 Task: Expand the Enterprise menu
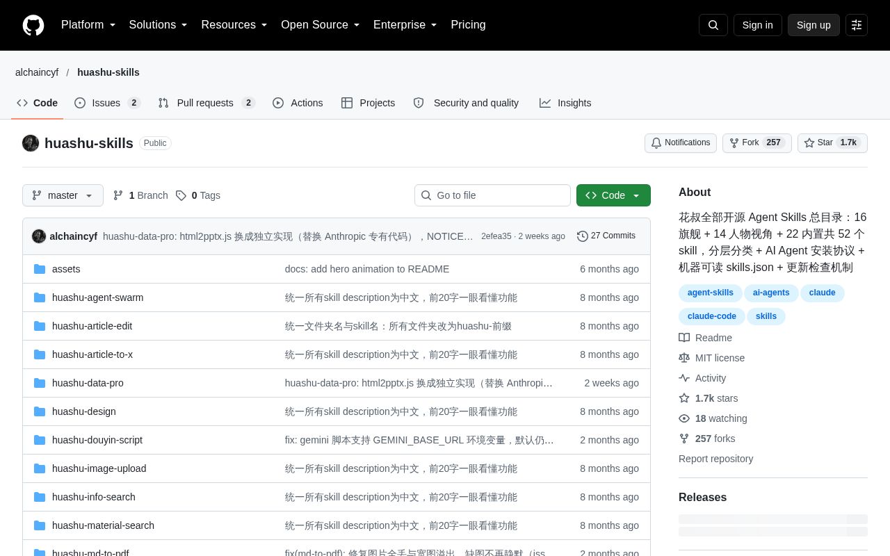[x=405, y=25]
